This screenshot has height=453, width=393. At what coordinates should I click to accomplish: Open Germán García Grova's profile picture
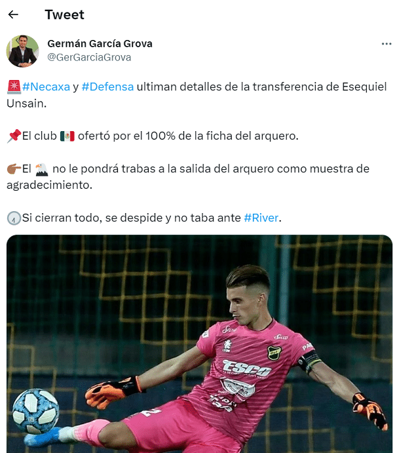(22, 51)
